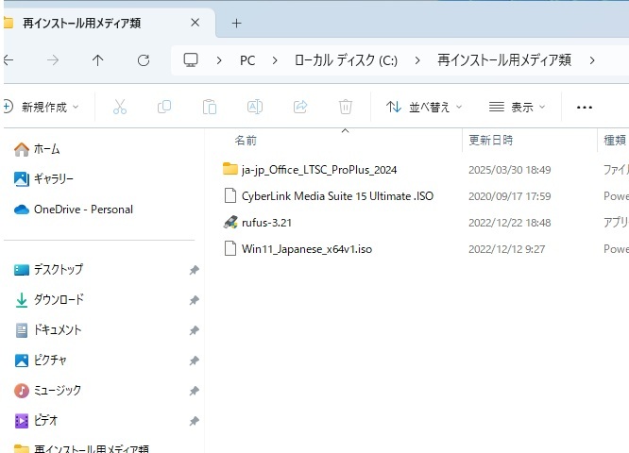
Task: Select file name Win11_Japanese_x64v1.iso
Action: 307,249
